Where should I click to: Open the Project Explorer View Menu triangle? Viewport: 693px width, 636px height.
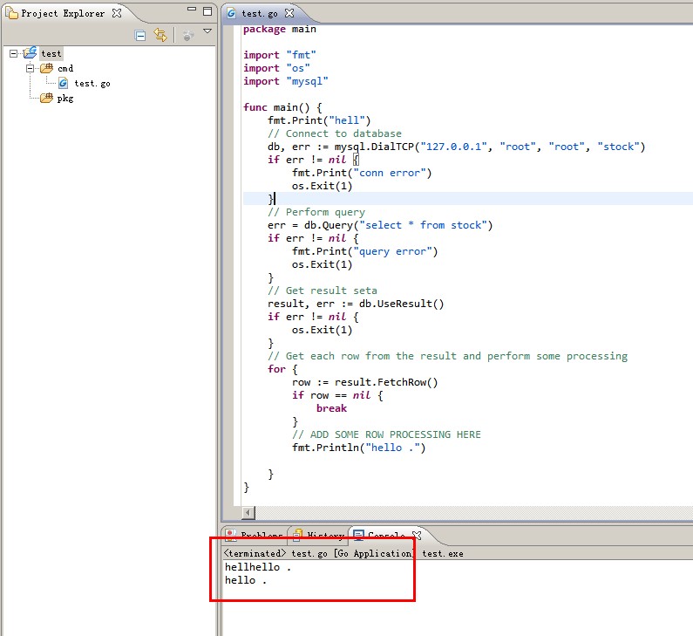click(207, 32)
